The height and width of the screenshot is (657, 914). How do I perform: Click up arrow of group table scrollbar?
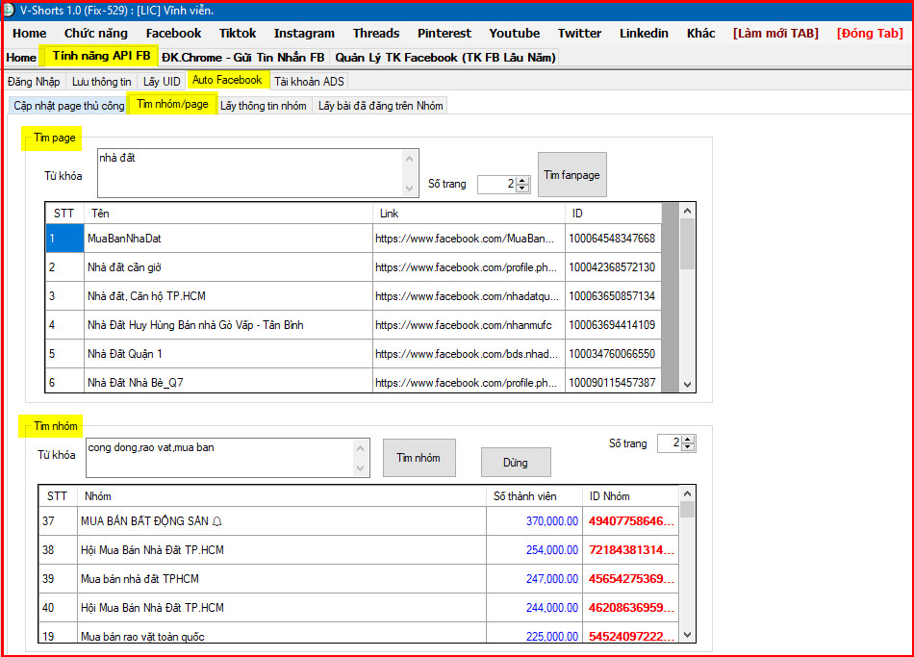687,493
